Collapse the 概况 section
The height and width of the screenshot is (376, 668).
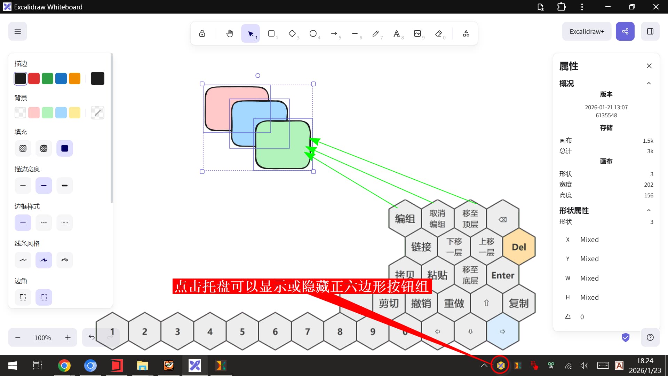point(649,84)
